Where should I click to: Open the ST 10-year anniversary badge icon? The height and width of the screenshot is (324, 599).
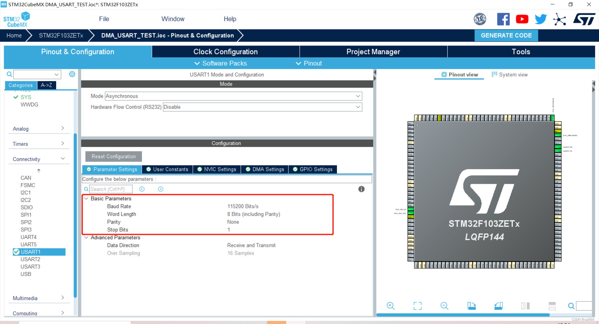pyautogui.click(x=480, y=19)
